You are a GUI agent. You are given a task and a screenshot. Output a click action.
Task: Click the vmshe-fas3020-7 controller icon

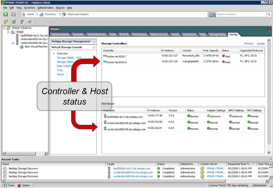point(105,56)
